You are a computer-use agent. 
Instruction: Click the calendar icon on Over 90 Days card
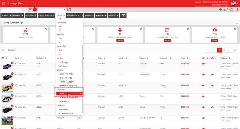coord(167,30)
